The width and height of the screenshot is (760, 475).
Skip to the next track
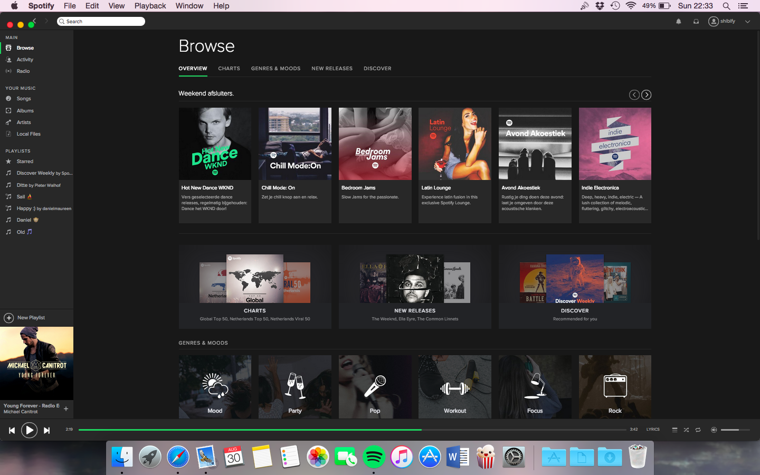pos(46,431)
